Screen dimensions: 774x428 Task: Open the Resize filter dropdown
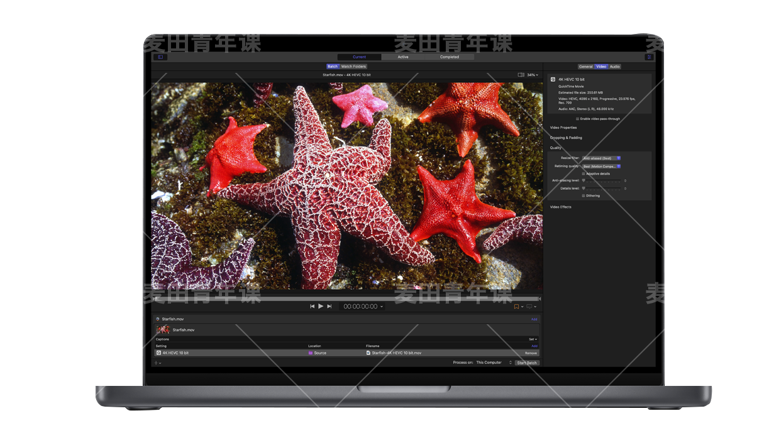pos(602,158)
